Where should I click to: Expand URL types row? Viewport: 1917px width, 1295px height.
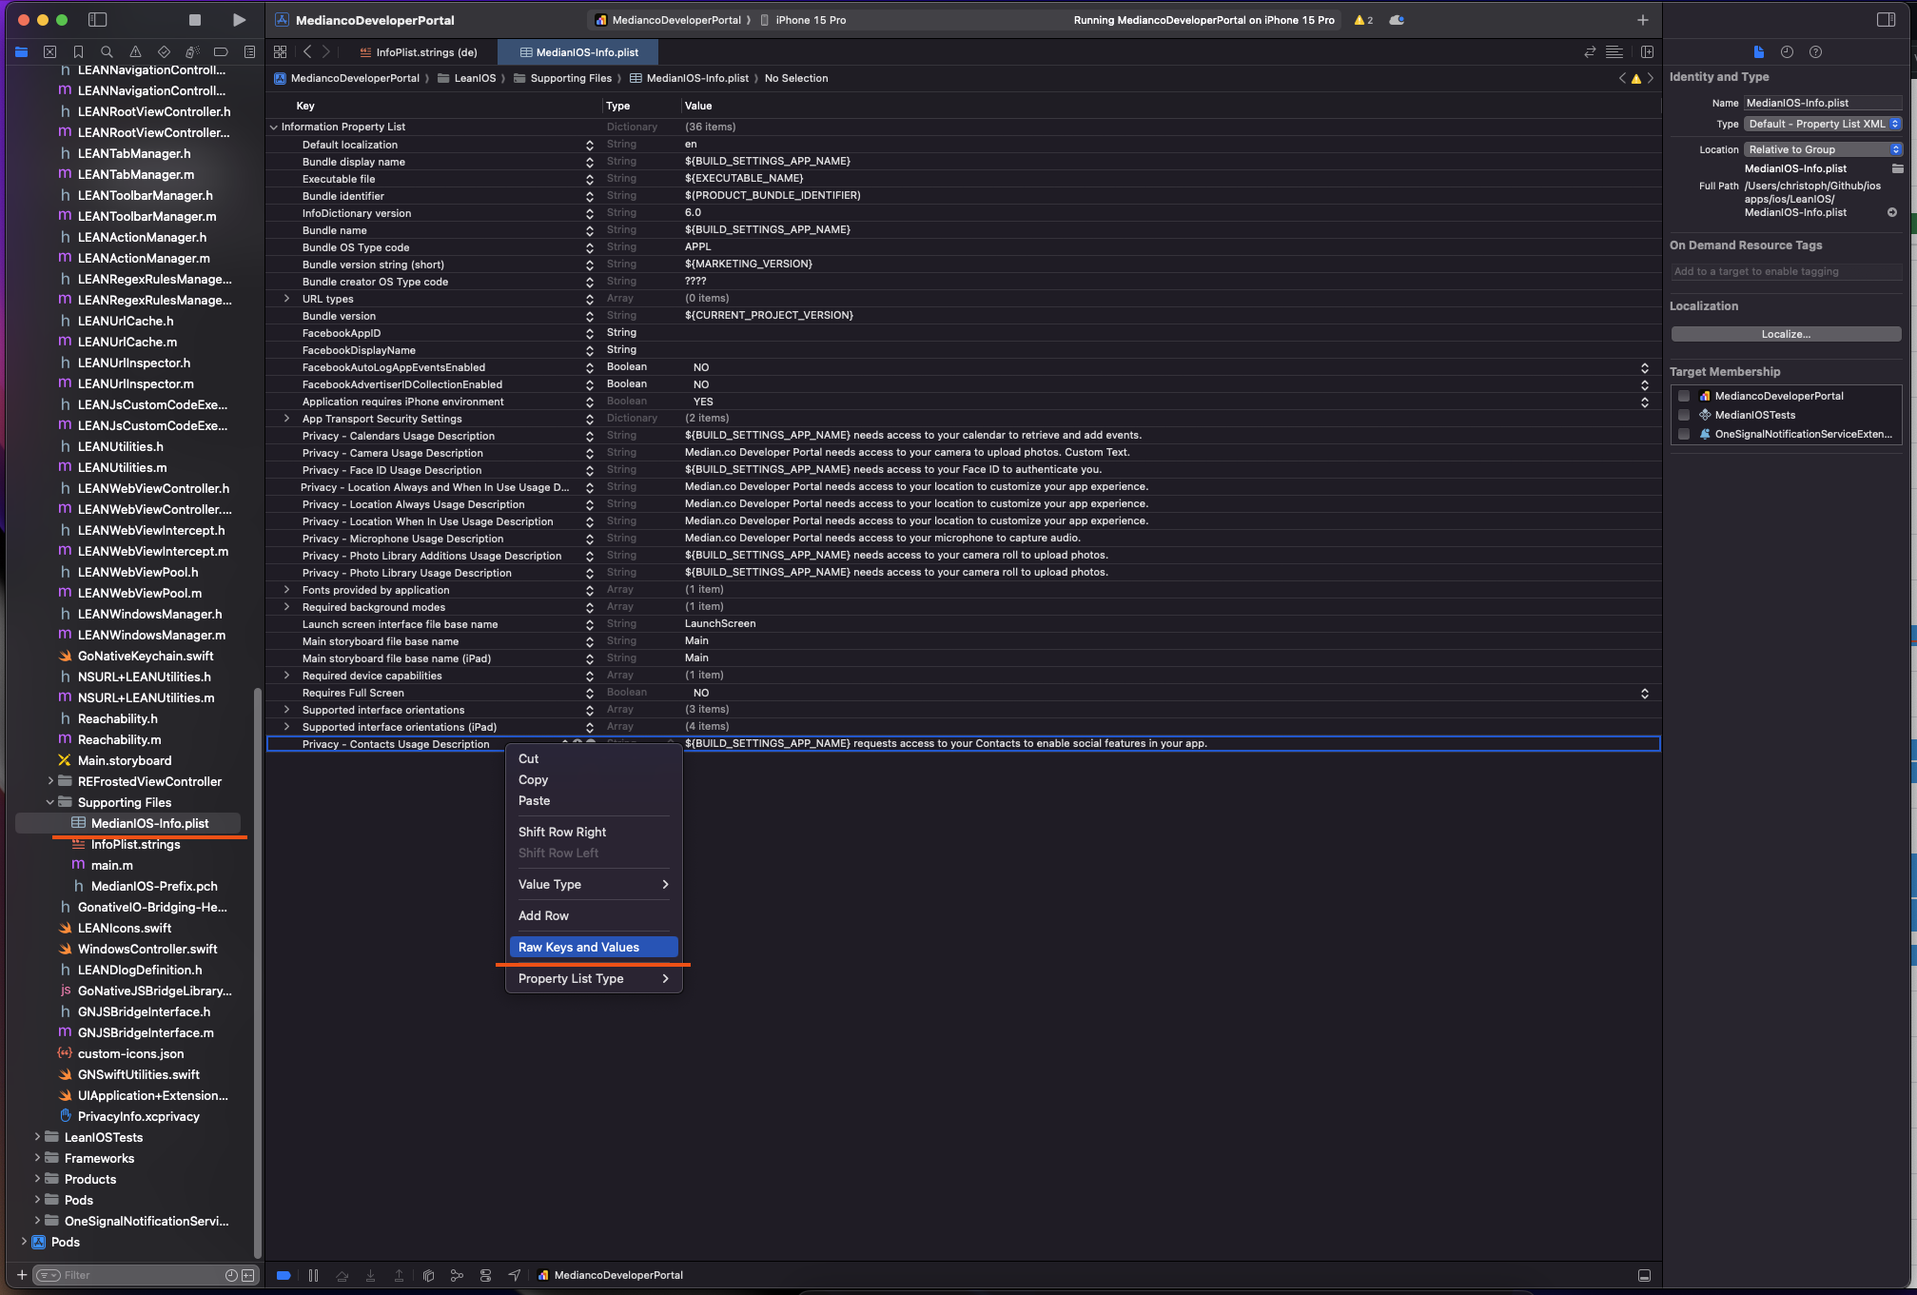[x=286, y=299]
